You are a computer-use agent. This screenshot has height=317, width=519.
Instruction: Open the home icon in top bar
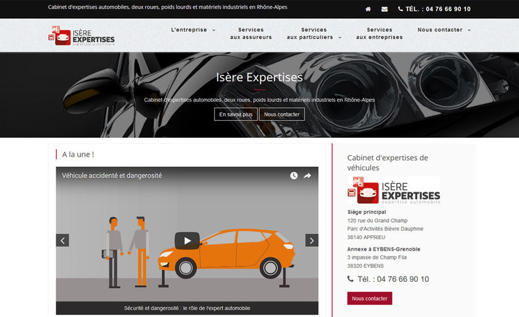click(x=368, y=9)
